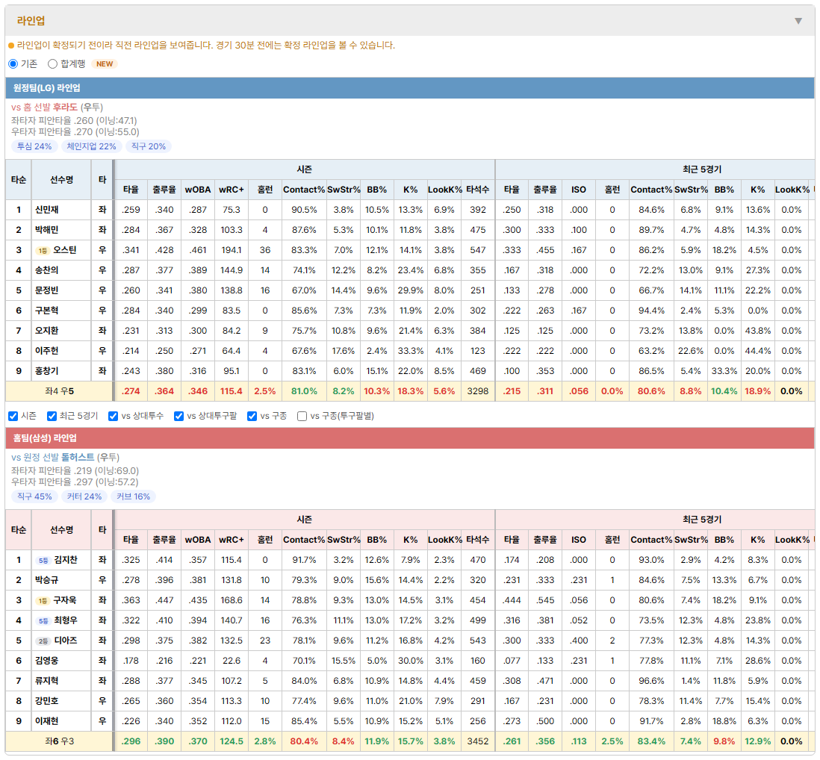820x760 pixels.
Task: Click the 홈팀(삼성) 라인업 header
Action: click(x=410, y=438)
